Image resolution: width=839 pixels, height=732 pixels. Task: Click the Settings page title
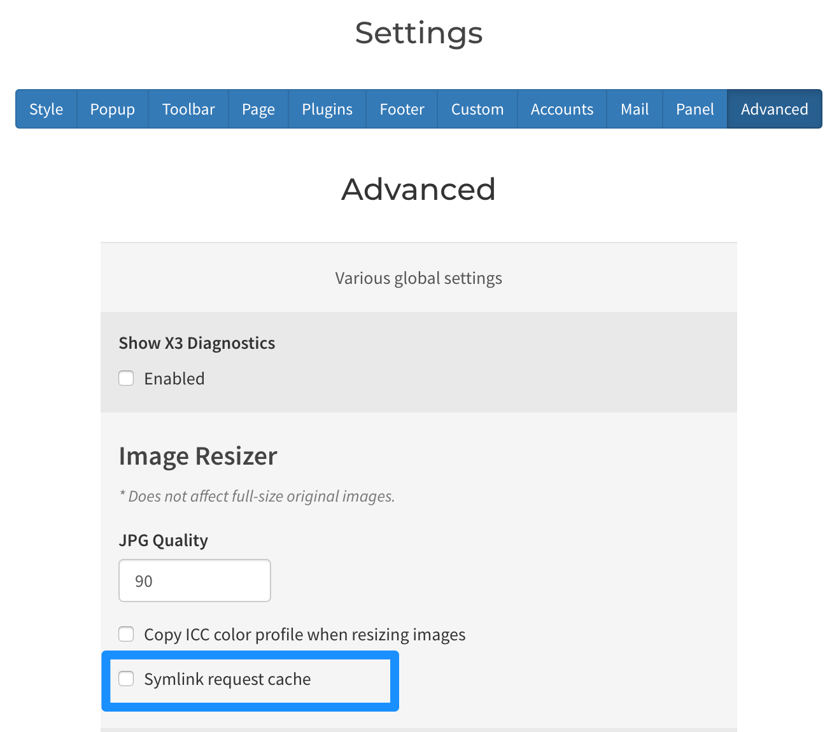pyautogui.click(x=419, y=32)
